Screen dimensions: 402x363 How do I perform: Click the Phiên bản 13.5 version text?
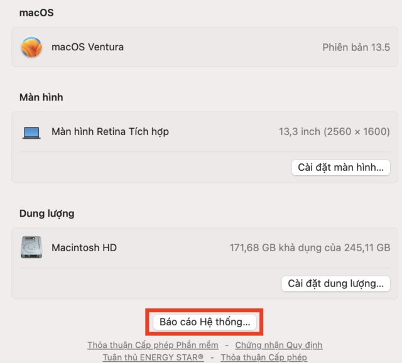tap(356, 47)
